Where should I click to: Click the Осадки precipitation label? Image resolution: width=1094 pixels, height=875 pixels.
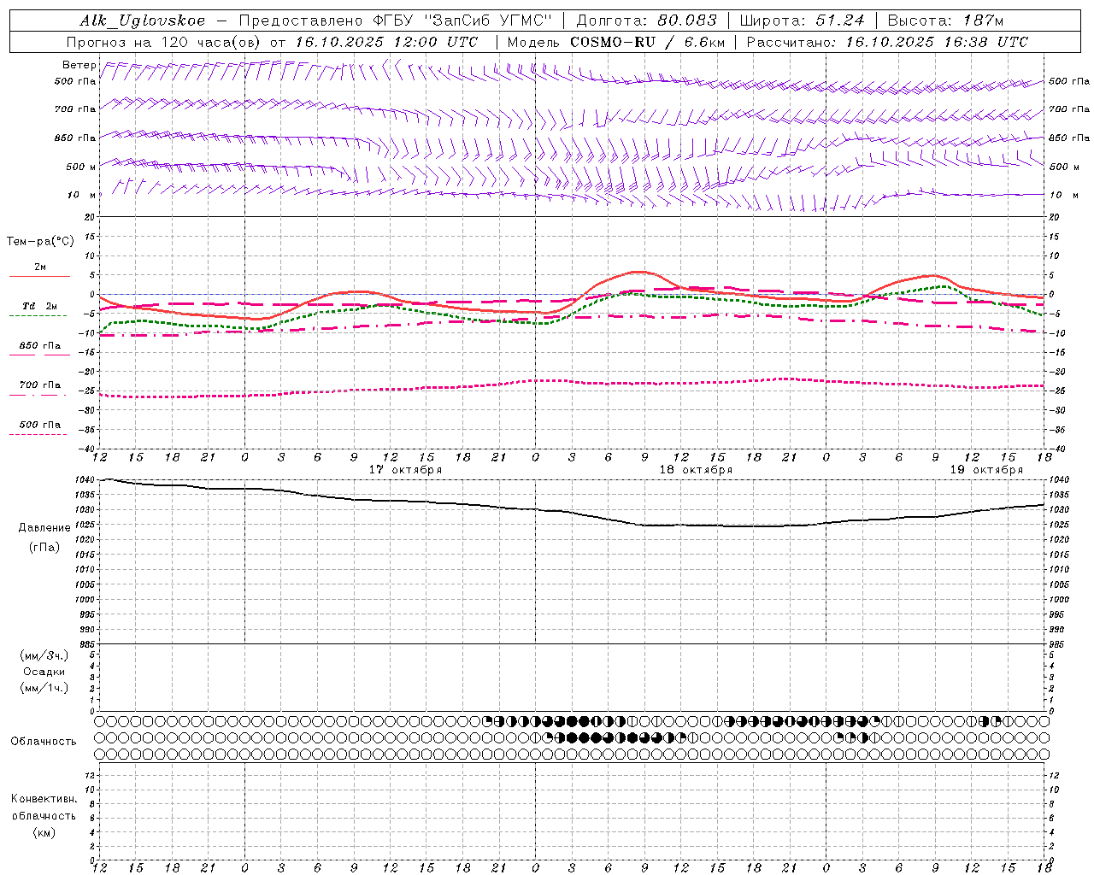44,672
